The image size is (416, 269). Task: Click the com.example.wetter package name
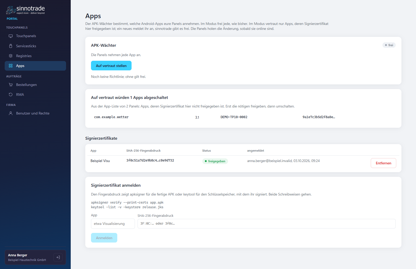tap(111, 117)
